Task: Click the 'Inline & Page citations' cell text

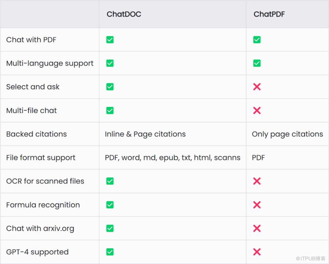Action: pos(145,134)
